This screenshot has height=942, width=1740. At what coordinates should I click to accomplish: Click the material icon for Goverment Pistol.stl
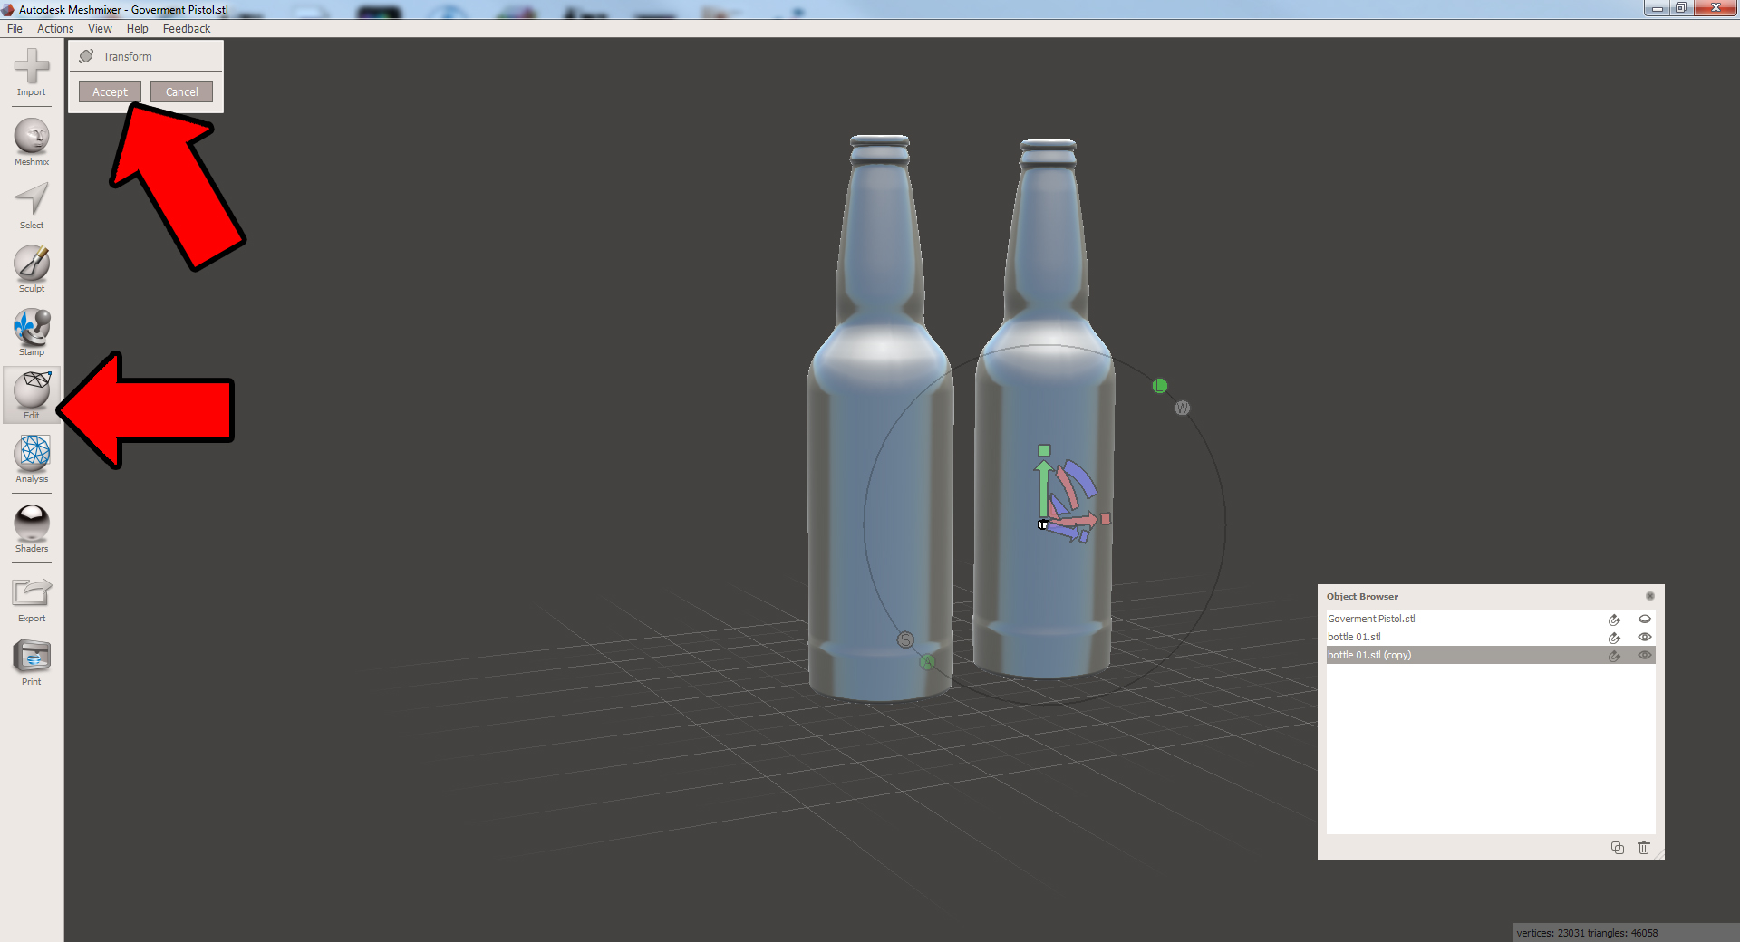point(1614,620)
